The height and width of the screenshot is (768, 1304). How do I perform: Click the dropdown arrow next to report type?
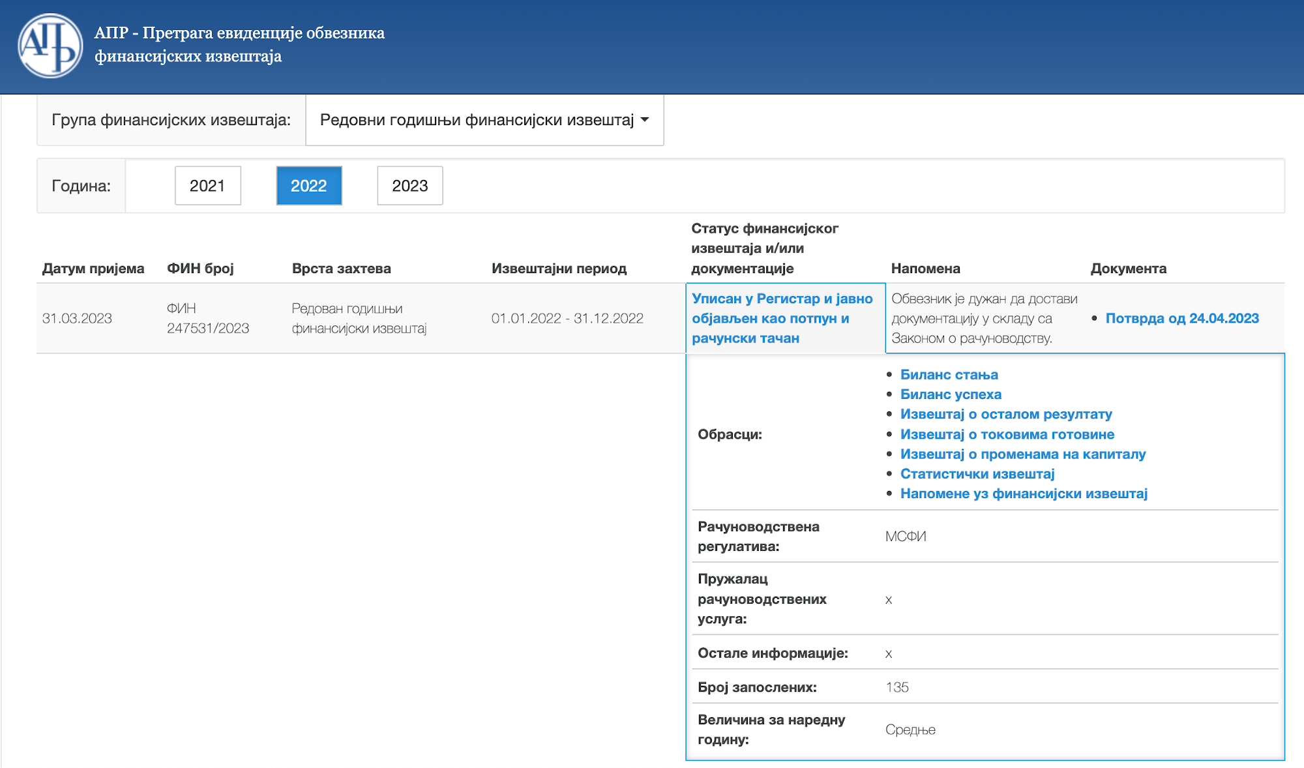(645, 120)
